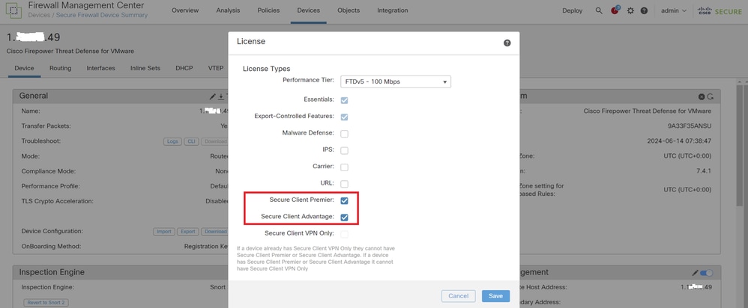
Task: Click Revert to Snort 2 button
Action: pos(46,302)
